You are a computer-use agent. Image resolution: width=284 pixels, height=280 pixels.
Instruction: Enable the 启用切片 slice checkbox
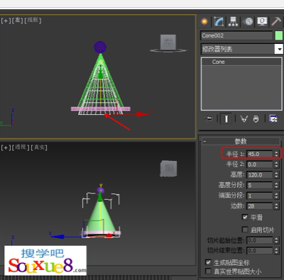245,230
